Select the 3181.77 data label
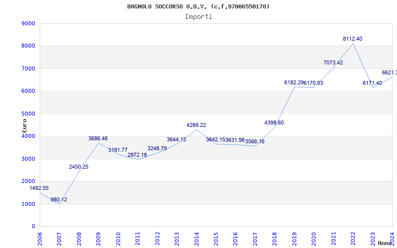Image resolution: width=397 pixels, height=248 pixels. tap(118, 150)
